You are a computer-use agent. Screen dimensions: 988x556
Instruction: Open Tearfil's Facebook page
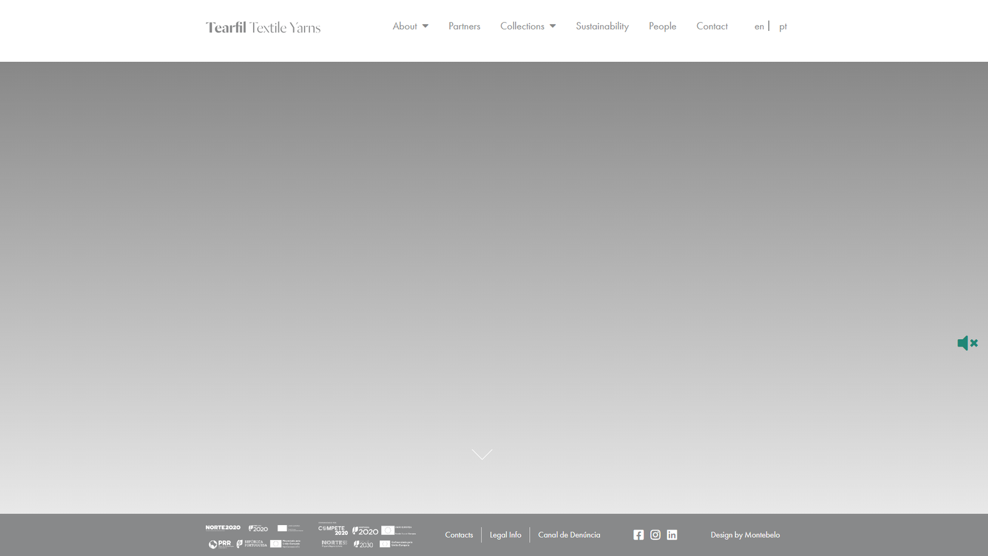click(638, 534)
